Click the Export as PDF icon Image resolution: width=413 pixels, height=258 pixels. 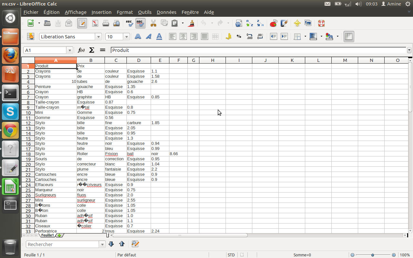click(x=95, y=23)
